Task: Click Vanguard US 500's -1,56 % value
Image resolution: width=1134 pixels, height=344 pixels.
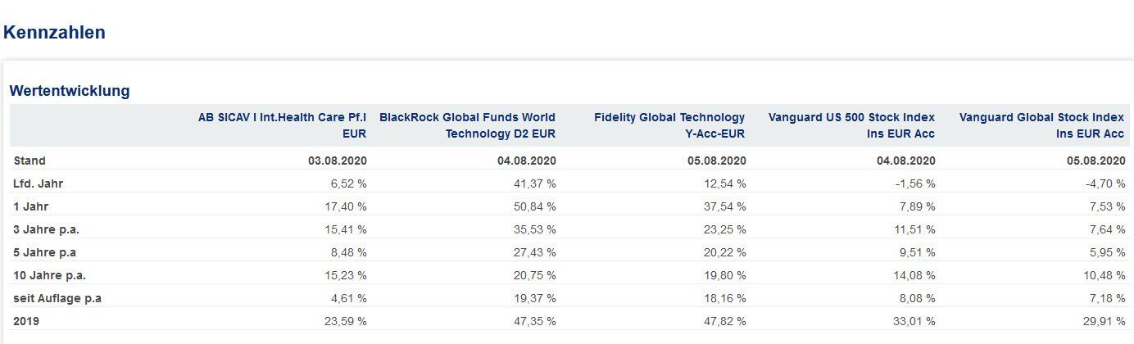Action: [914, 183]
